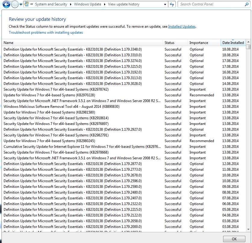Select View update history breadcrumb
The image size is (252, 243).
(123, 4)
